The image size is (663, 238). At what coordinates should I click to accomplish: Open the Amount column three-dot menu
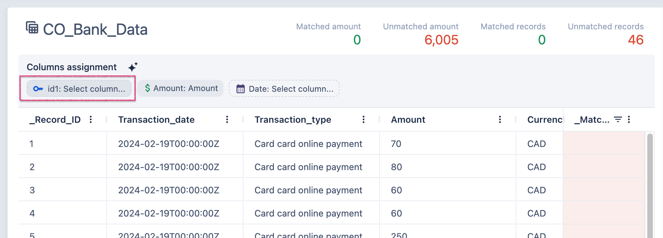coord(500,120)
